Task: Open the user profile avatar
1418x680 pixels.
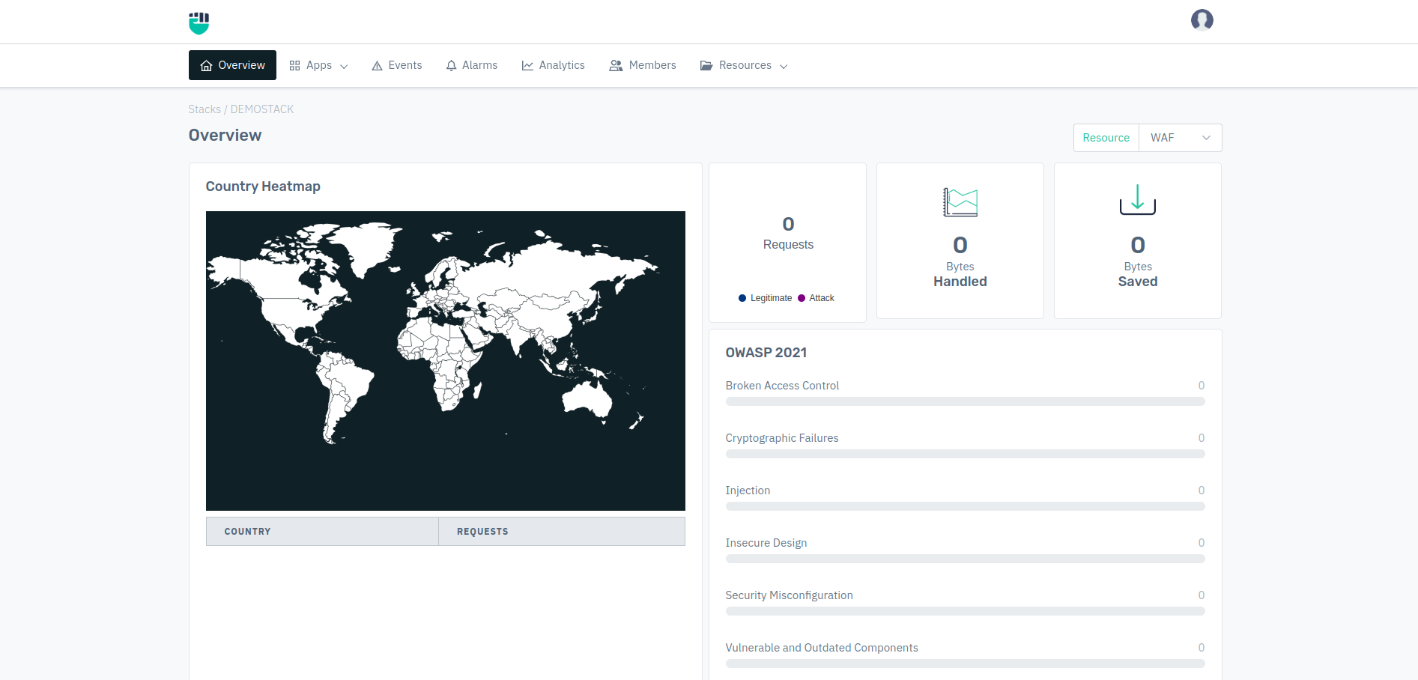Action: 1202,20
